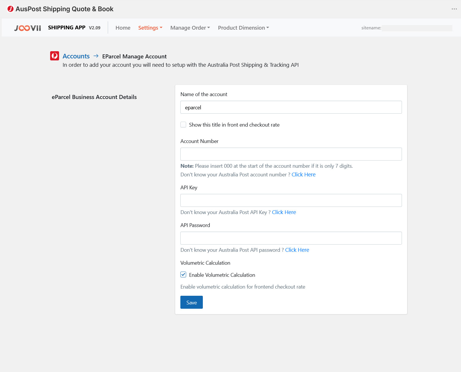The width and height of the screenshot is (461, 372).
Task: Click the AusPost app logo icon in title
Action: pyautogui.click(x=10, y=9)
